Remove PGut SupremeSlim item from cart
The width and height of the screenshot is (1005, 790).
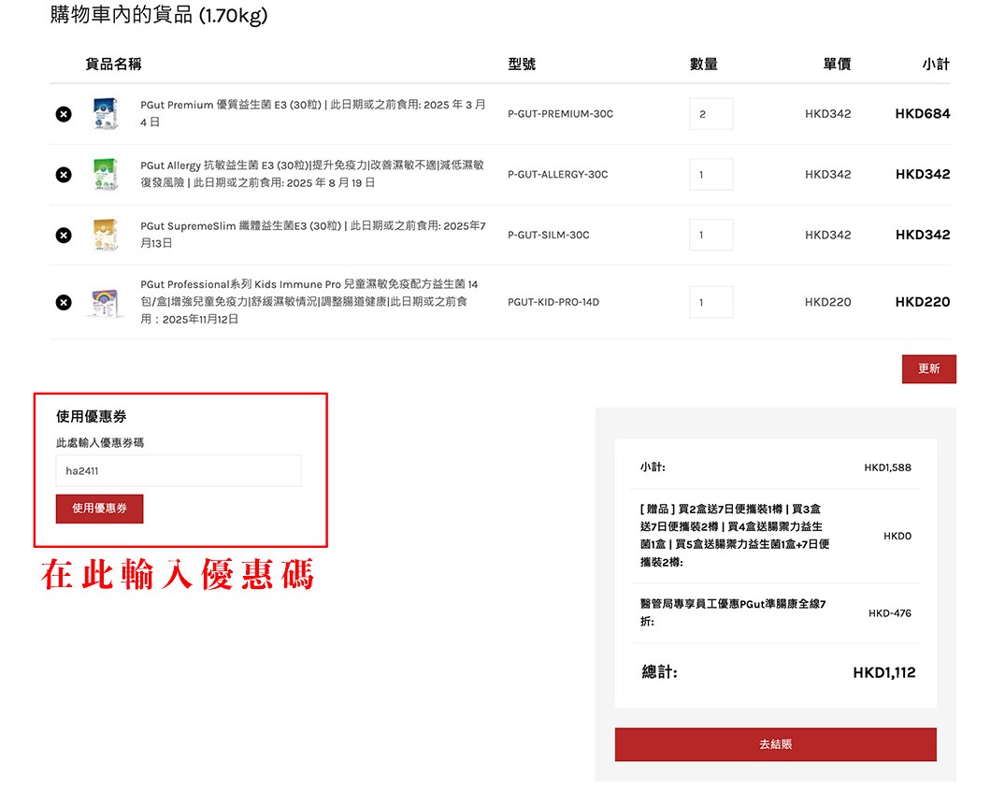tap(64, 235)
